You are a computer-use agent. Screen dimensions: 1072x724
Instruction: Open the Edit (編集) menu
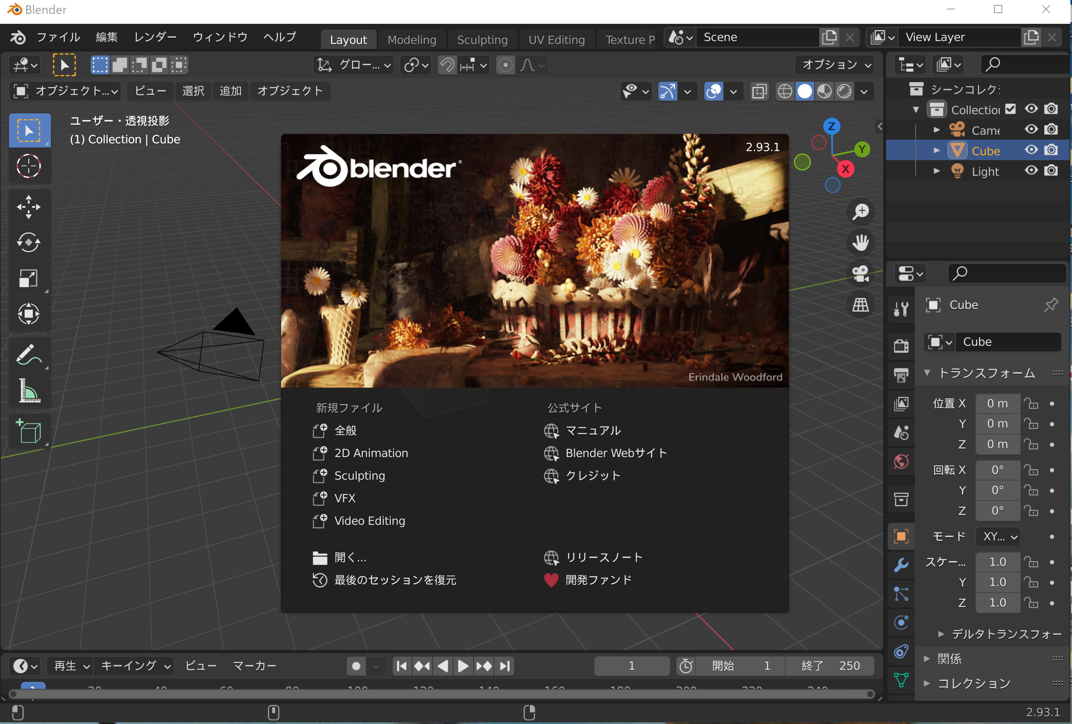coord(107,37)
